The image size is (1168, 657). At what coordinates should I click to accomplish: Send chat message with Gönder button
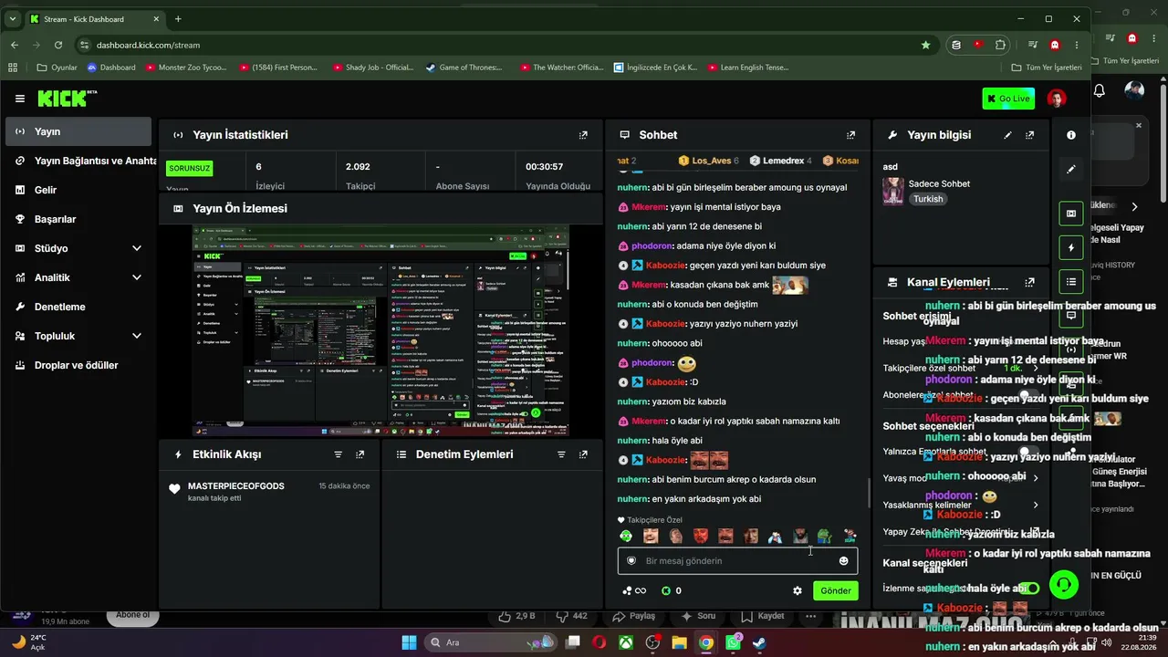pyautogui.click(x=835, y=590)
